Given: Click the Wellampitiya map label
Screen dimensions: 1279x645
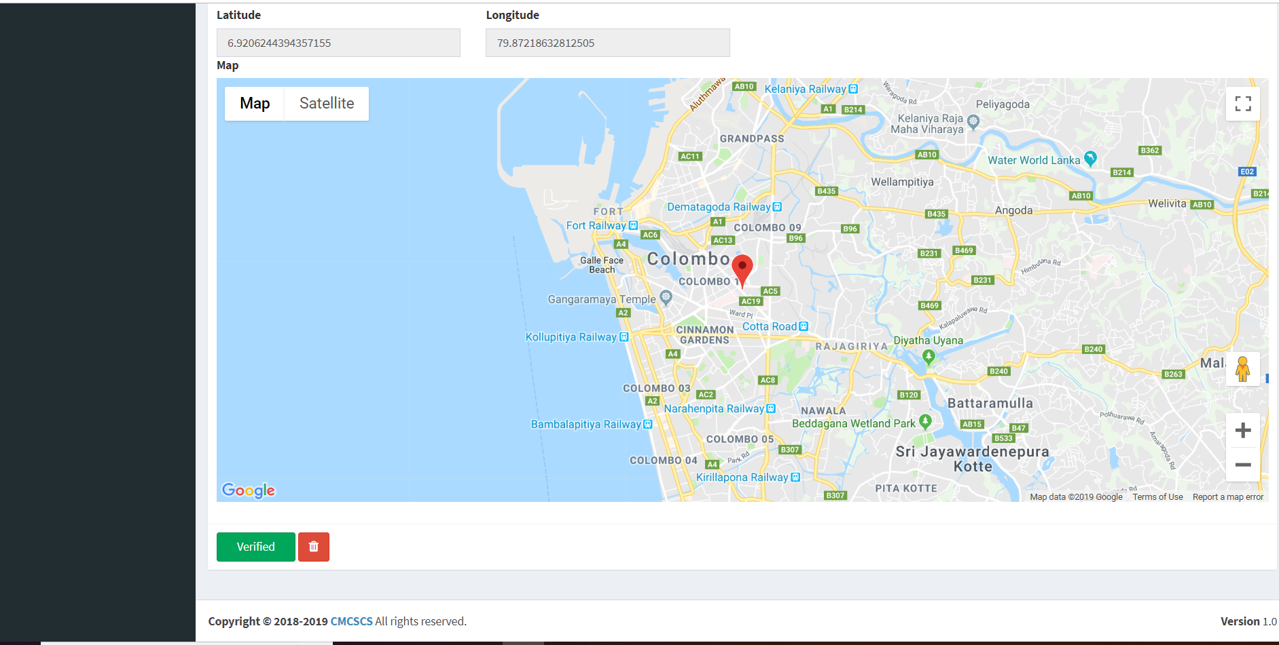Looking at the screenshot, I should click(x=902, y=182).
